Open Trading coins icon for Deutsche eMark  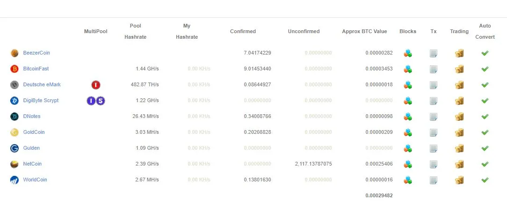click(x=459, y=84)
